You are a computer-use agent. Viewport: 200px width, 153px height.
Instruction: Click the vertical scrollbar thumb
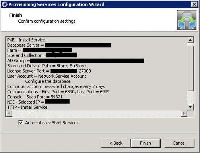coord(190,69)
